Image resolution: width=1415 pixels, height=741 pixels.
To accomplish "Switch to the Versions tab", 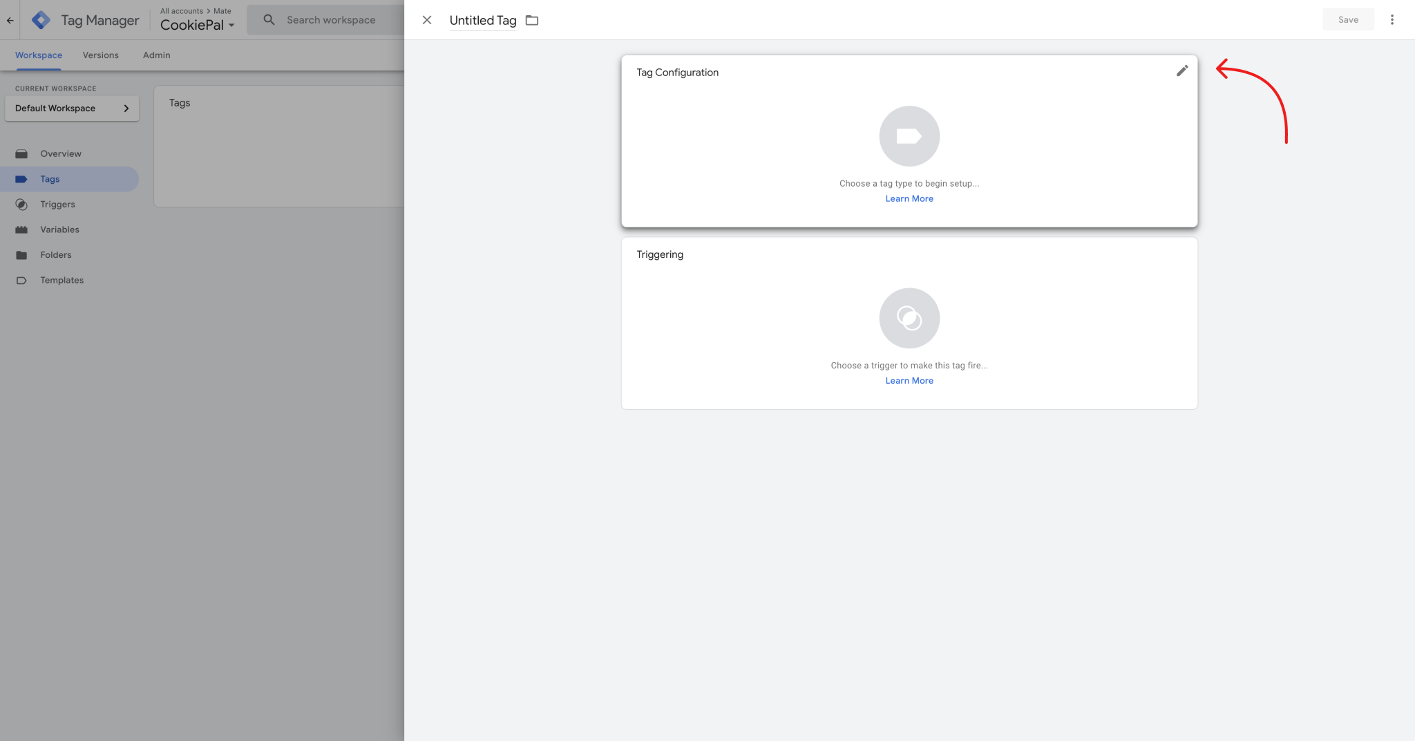I will 101,55.
